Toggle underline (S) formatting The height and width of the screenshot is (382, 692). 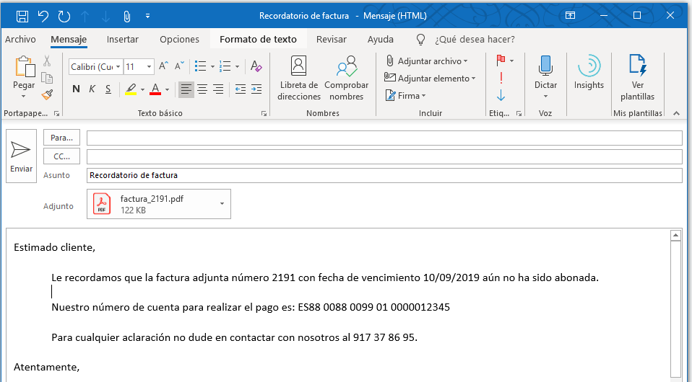[x=108, y=89]
